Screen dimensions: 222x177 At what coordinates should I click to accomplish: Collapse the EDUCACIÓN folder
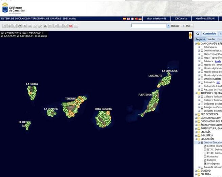[196, 139]
